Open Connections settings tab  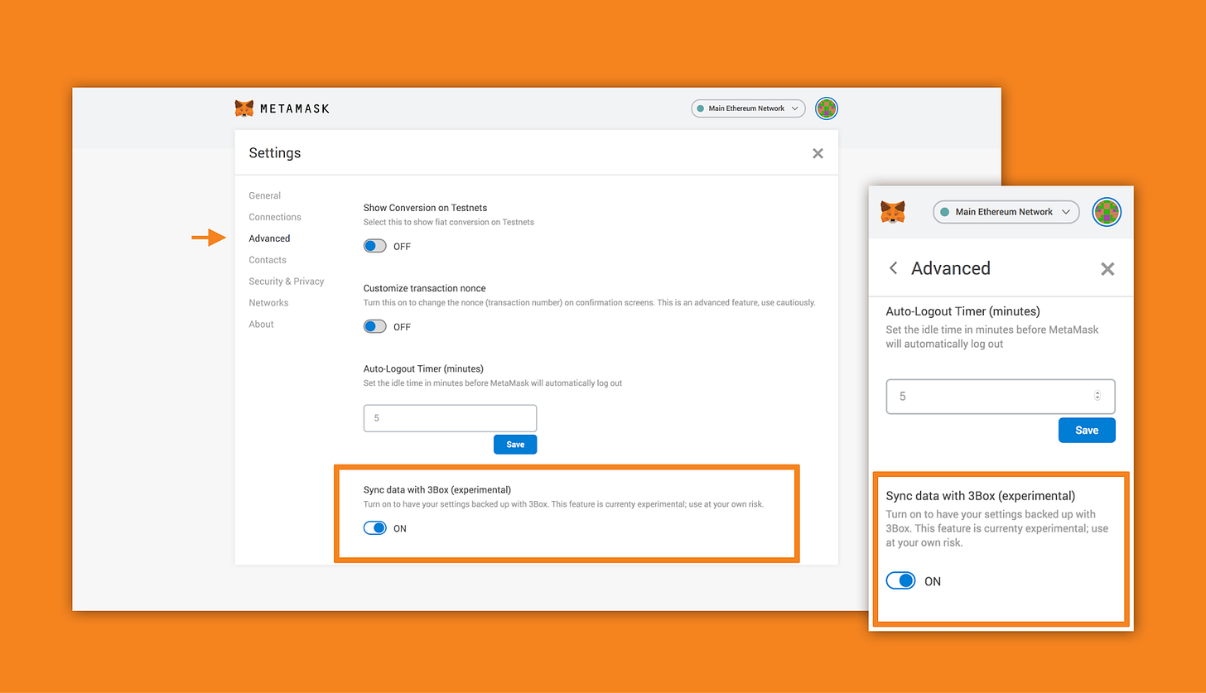pos(275,217)
